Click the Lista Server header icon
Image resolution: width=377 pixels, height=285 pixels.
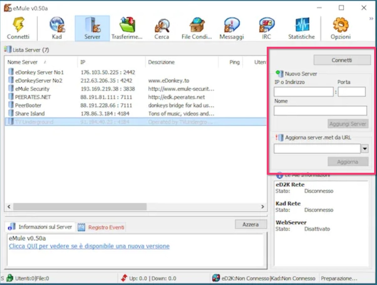pyautogui.click(x=8, y=49)
